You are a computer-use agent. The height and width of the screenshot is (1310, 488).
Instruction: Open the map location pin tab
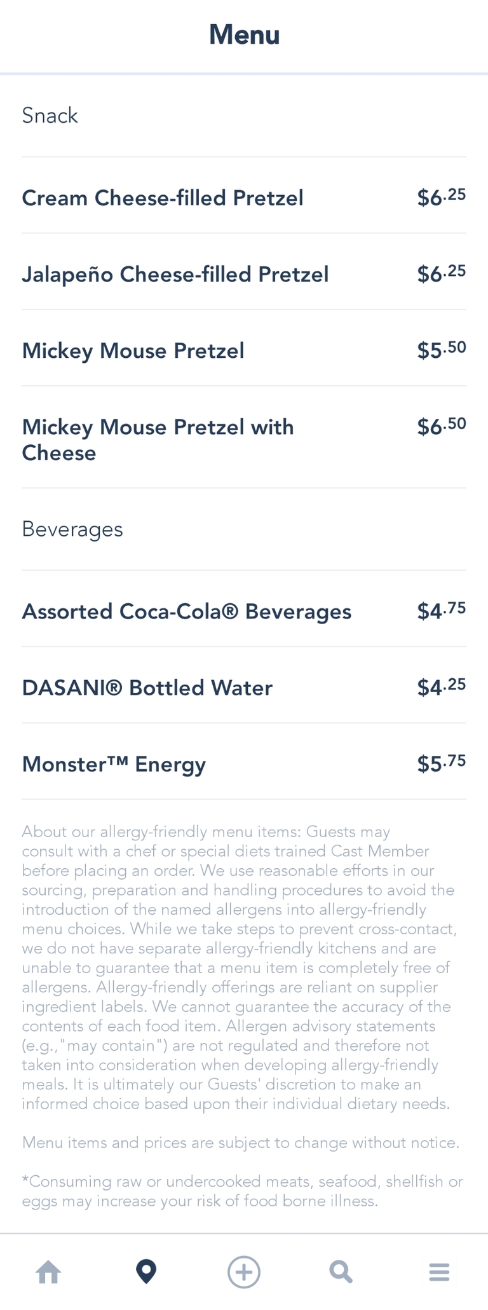click(x=146, y=1272)
